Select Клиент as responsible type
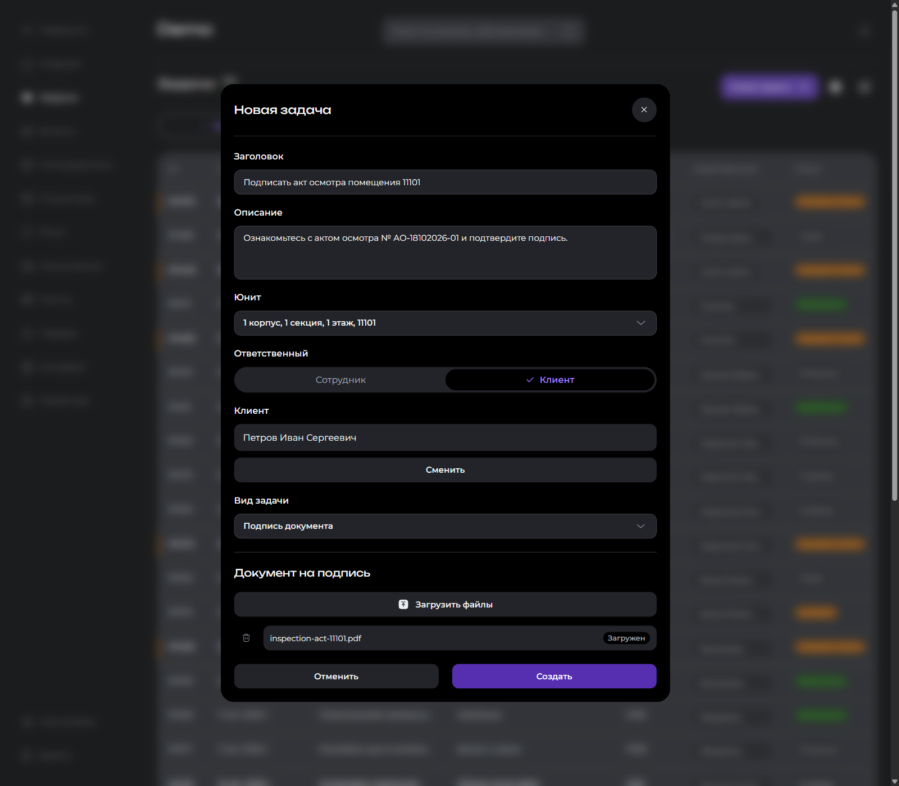The height and width of the screenshot is (786, 899). click(550, 380)
